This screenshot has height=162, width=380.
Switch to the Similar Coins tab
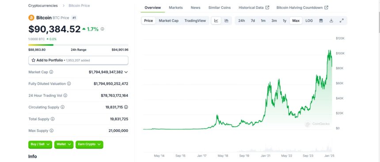[219, 8]
